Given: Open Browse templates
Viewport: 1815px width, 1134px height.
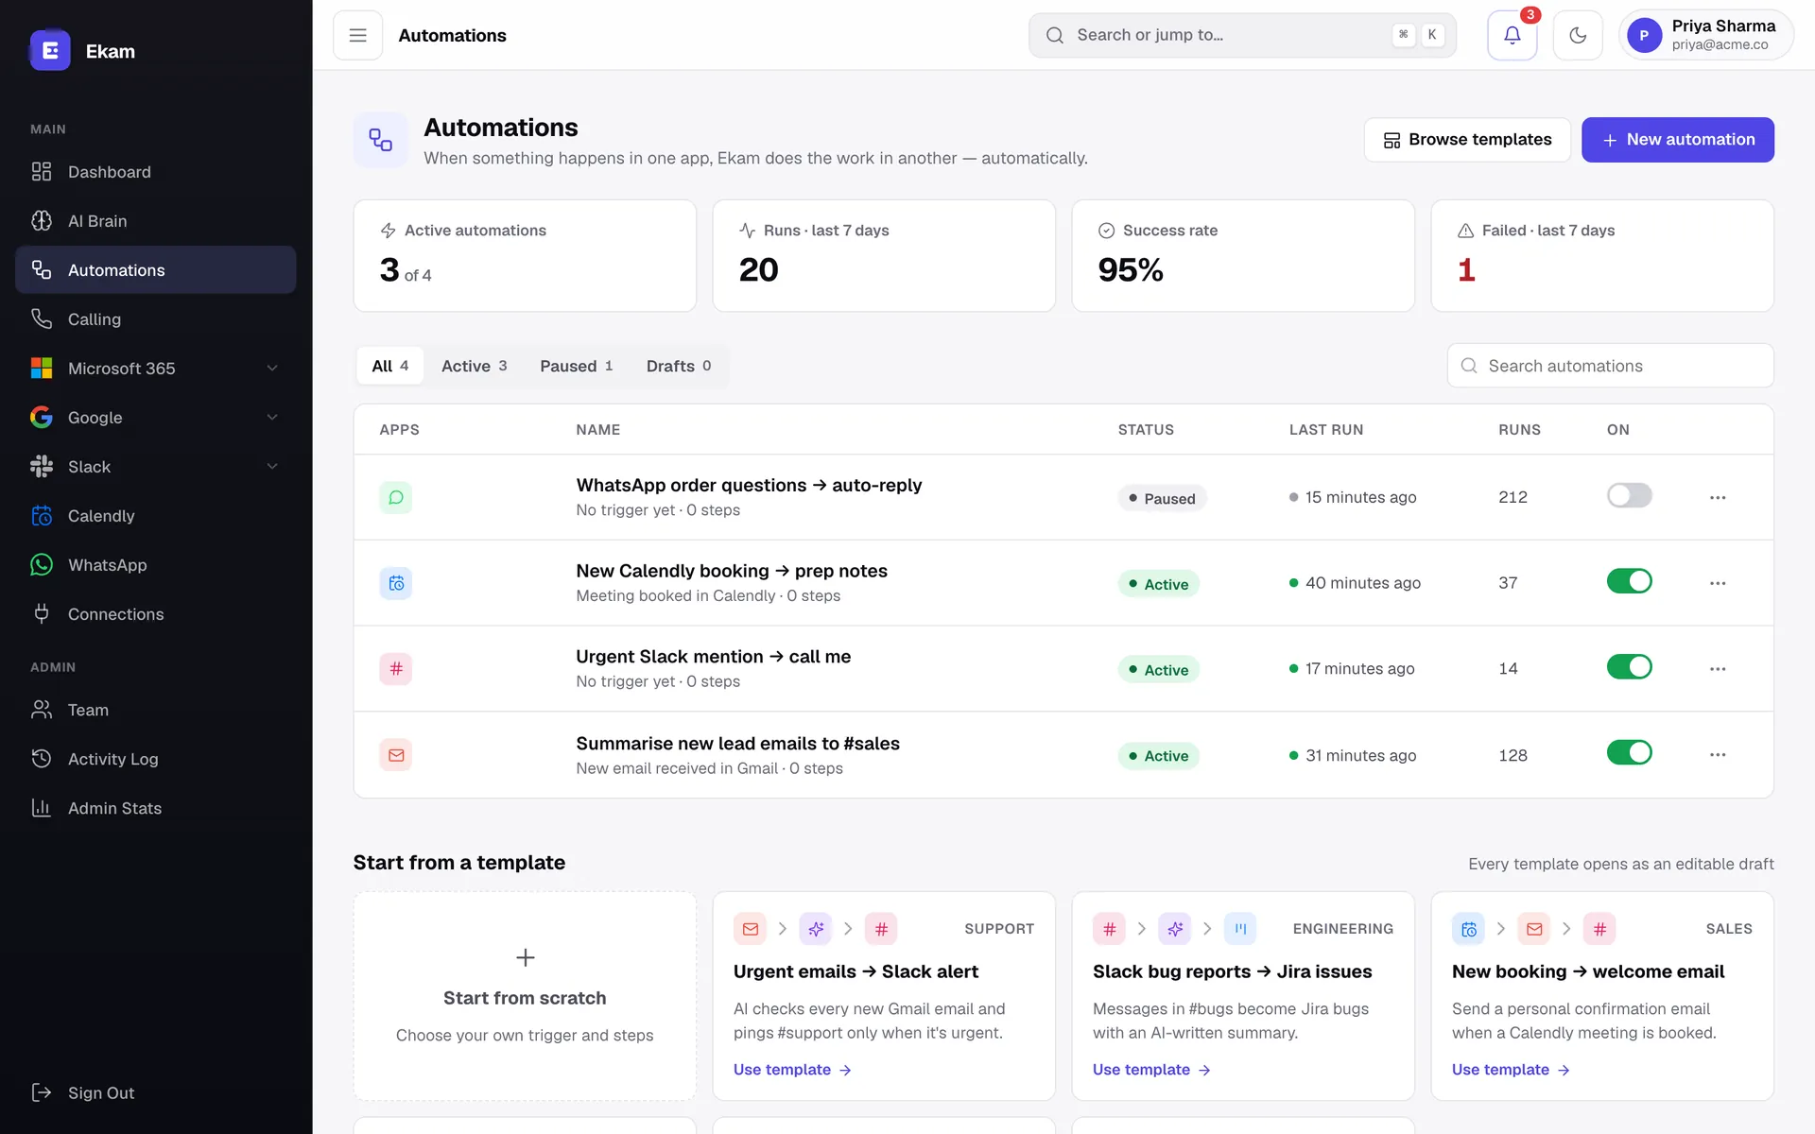Looking at the screenshot, I should [x=1467, y=140].
